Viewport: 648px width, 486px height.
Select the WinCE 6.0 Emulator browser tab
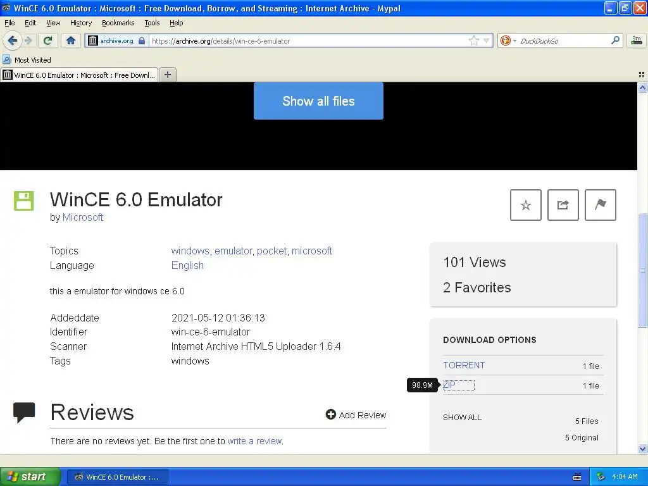click(x=79, y=75)
